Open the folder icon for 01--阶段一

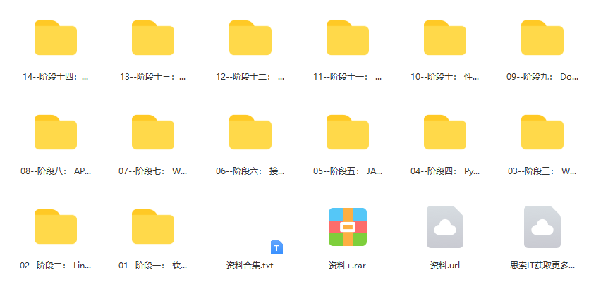click(x=153, y=226)
